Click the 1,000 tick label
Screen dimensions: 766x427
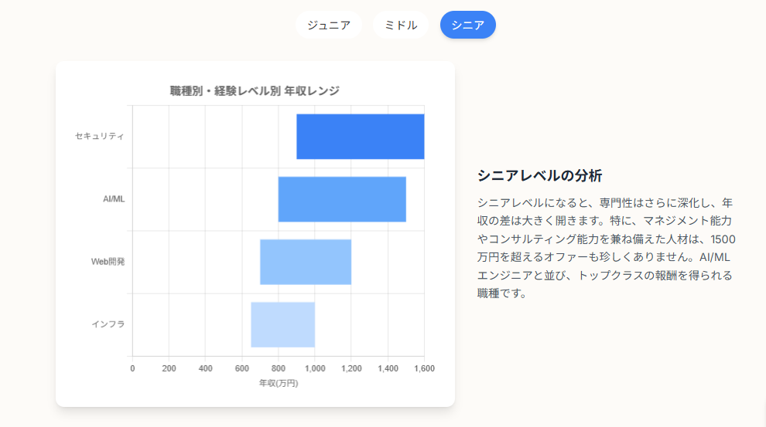click(315, 368)
